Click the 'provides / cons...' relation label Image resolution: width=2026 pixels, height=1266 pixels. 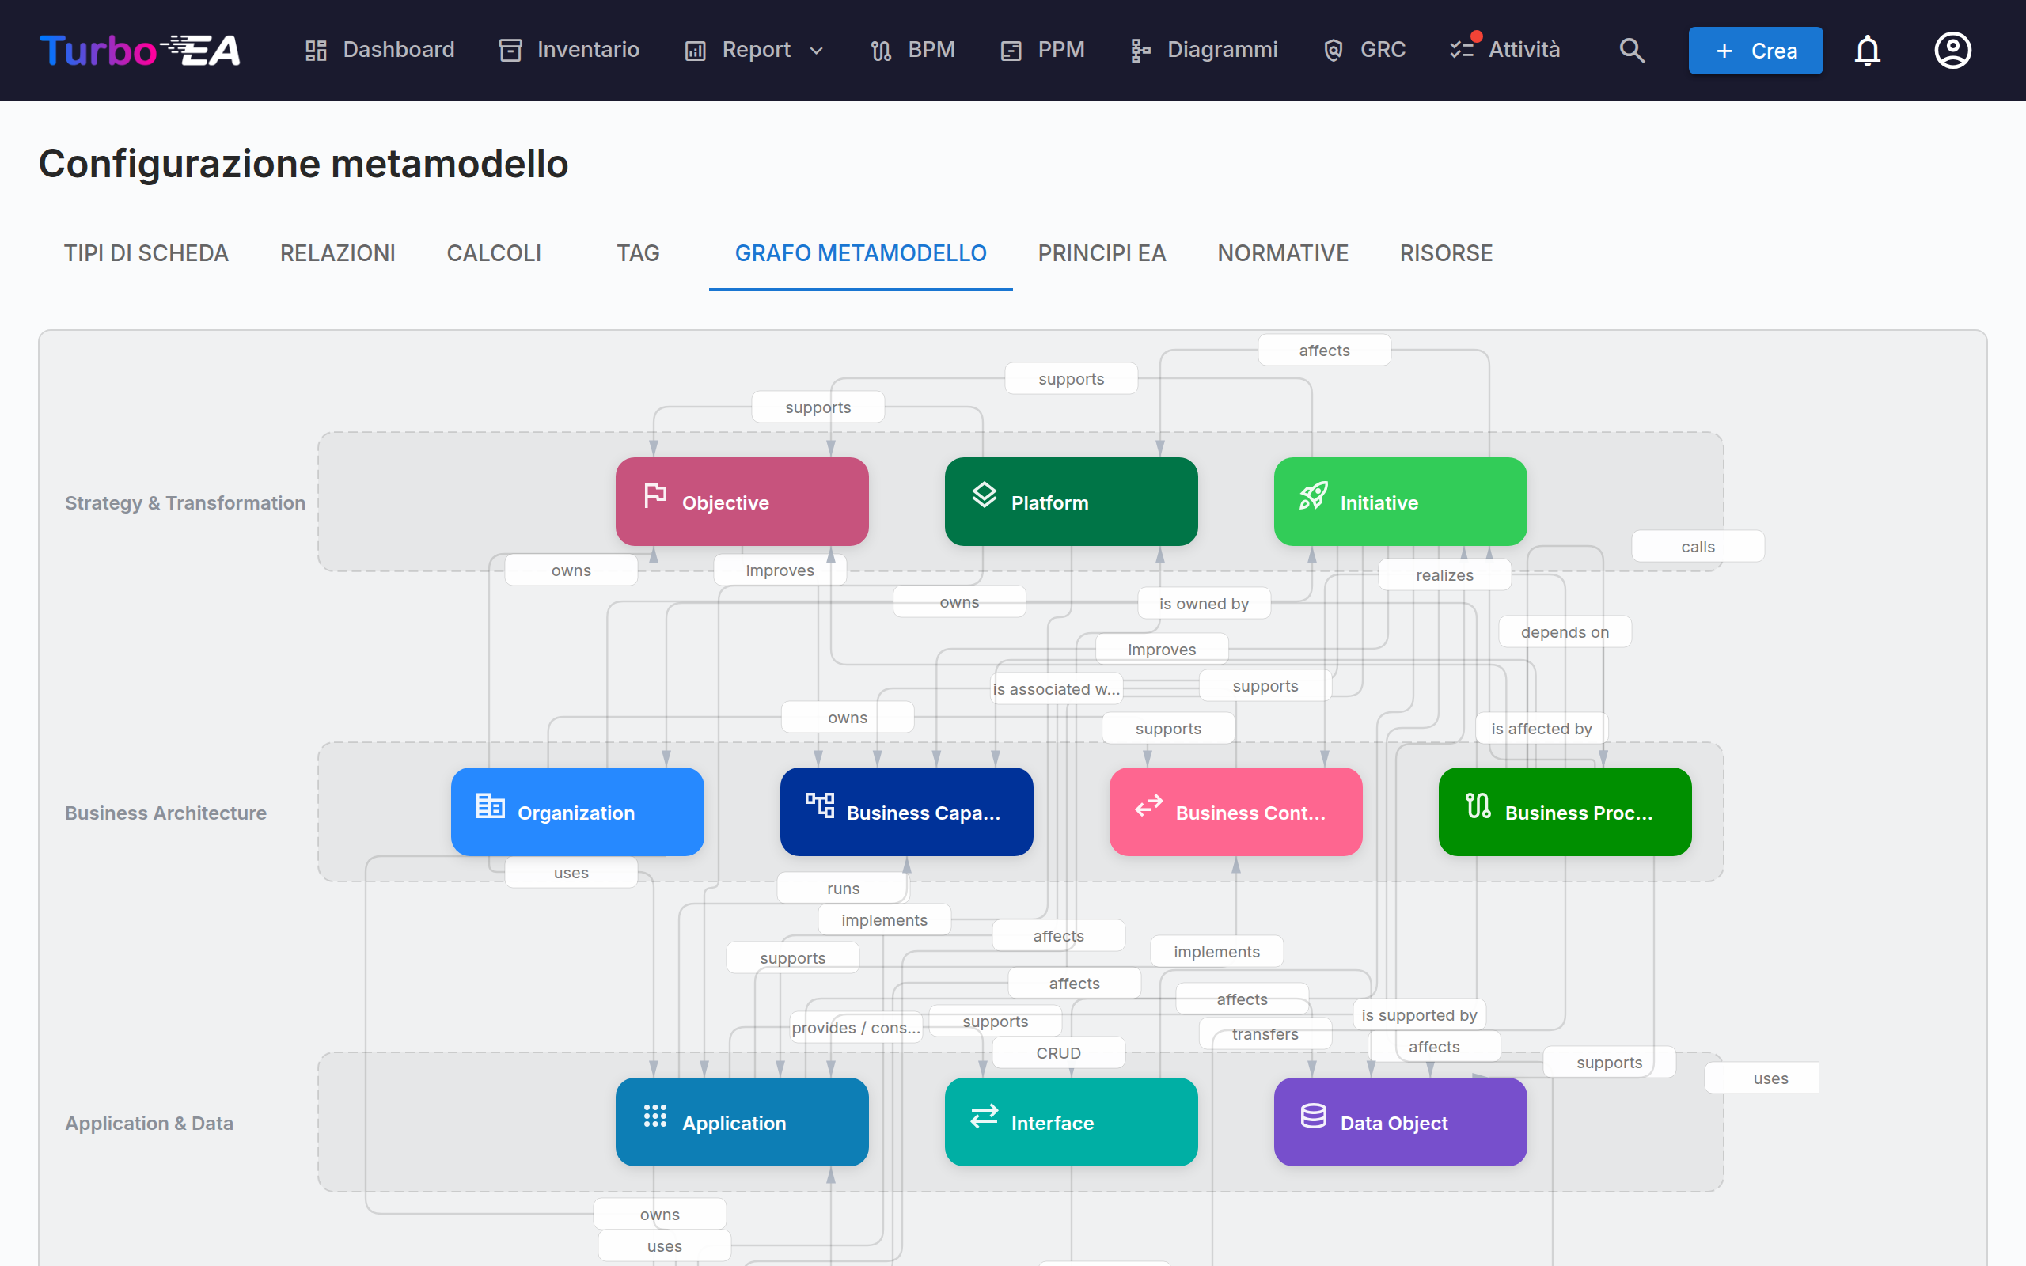click(x=856, y=1027)
